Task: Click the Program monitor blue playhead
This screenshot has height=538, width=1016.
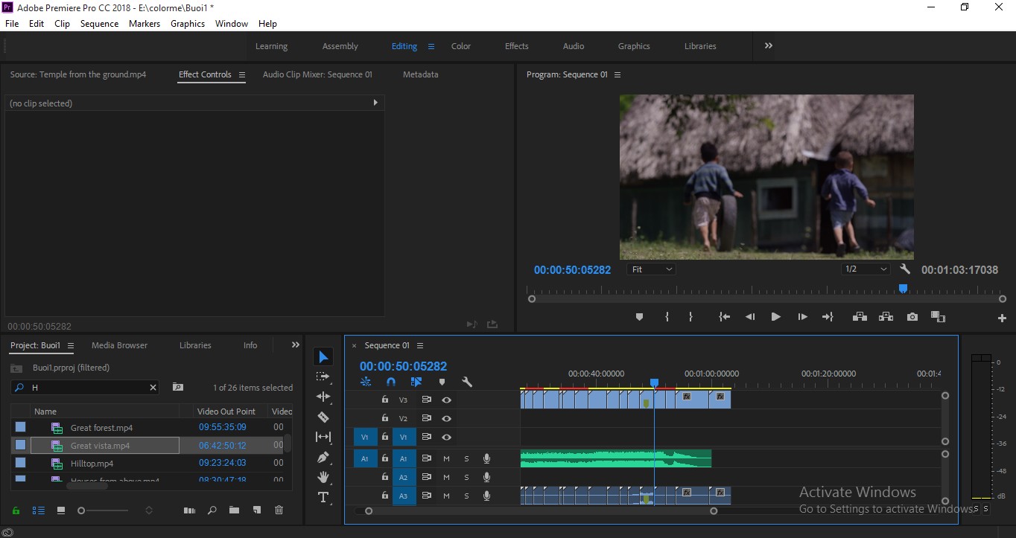Action: click(903, 289)
